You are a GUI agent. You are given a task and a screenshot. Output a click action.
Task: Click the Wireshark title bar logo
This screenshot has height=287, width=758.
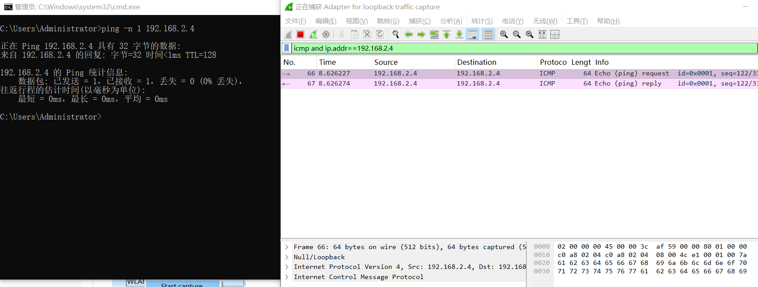coord(289,7)
